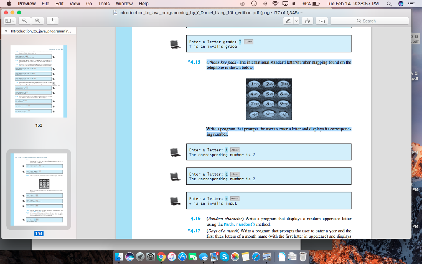Open Time Machine menu bar icon
Screen dimensions: 422x264
254,4
